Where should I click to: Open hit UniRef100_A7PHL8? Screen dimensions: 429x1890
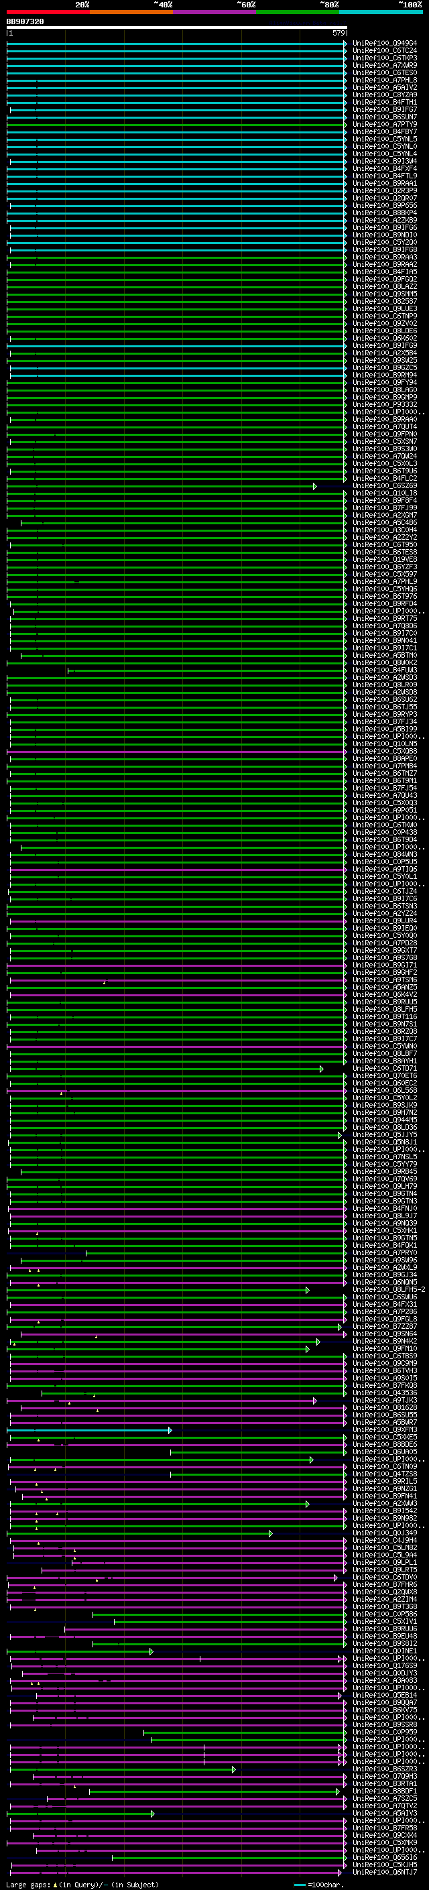pyautogui.click(x=385, y=80)
